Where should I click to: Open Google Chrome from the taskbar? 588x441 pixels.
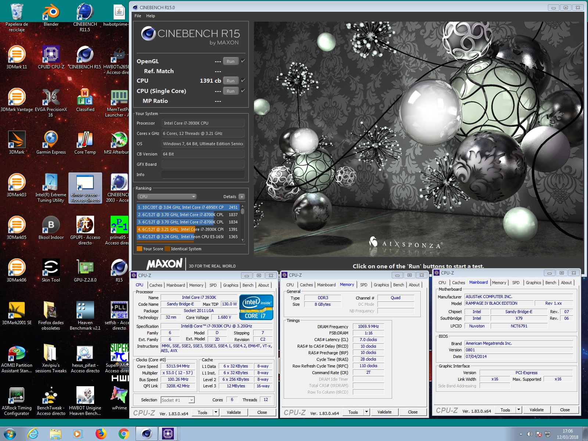pyautogui.click(x=123, y=434)
